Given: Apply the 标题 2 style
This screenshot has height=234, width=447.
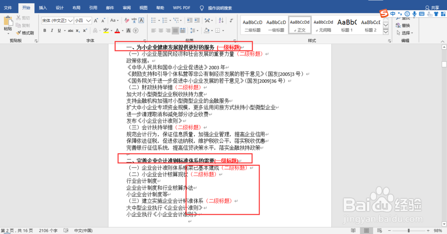Looking at the screenshot, I should [x=371, y=25].
